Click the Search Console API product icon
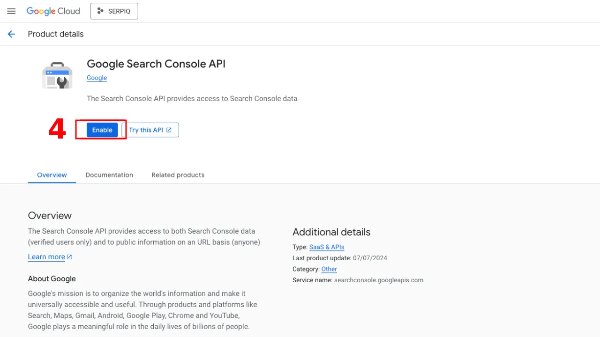Screen dimensions: 600x337 (x=57, y=76)
